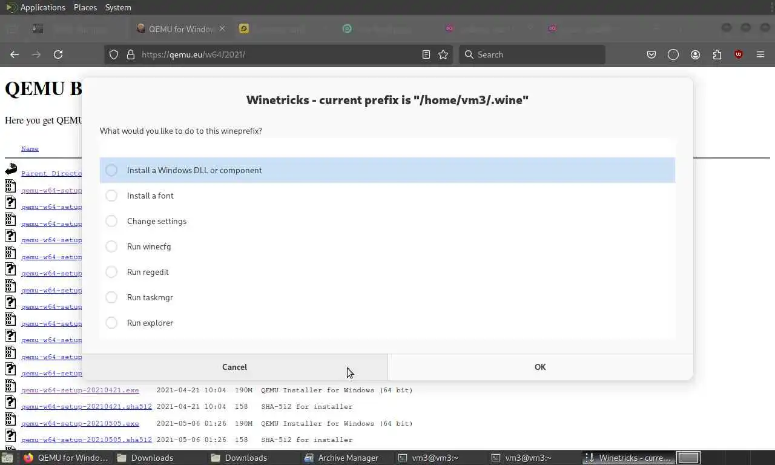Open the Firefox extensions puzzle icon

[717, 54]
